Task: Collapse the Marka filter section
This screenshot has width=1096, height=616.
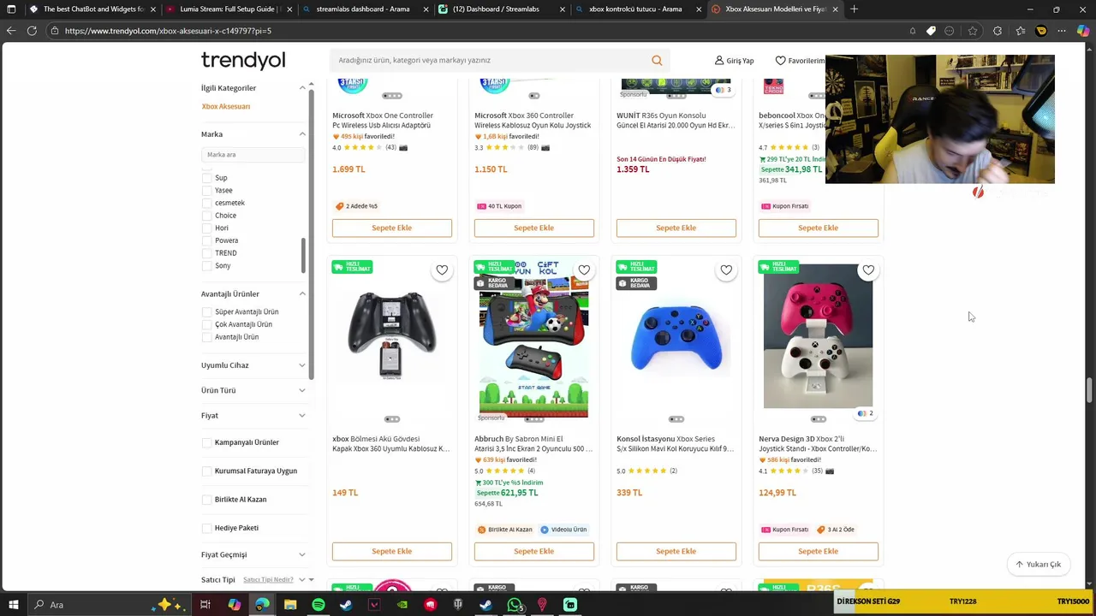Action: (x=302, y=134)
